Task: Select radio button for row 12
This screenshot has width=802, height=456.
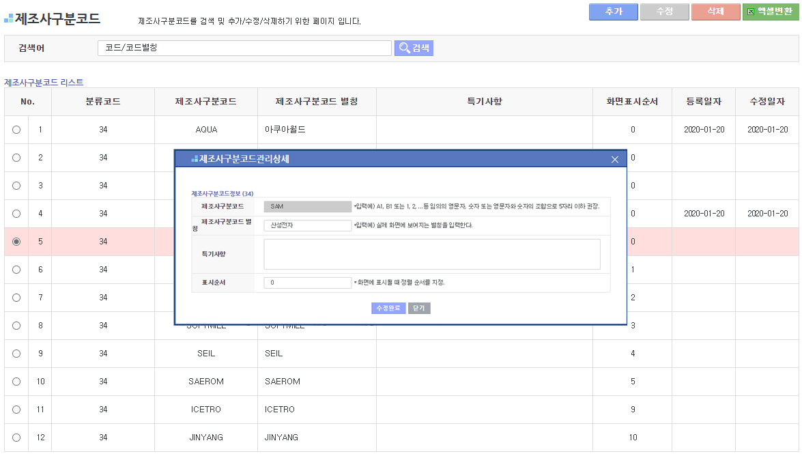Action: coord(16,438)
